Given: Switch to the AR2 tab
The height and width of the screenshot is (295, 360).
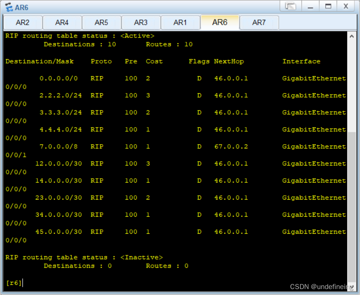Looking at the screenshot, I should tap(23, 23).
